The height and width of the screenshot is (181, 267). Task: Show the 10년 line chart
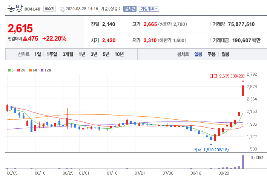pos(119,54)
